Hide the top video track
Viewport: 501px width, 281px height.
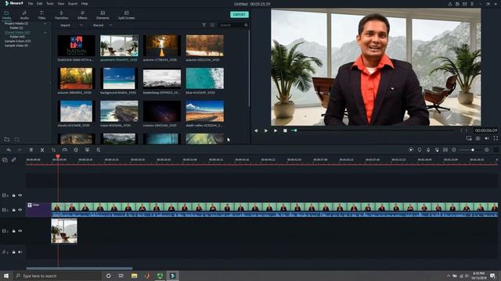(x=20, y=195)
